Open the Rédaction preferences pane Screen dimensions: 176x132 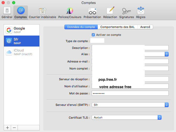pos(110,13)
